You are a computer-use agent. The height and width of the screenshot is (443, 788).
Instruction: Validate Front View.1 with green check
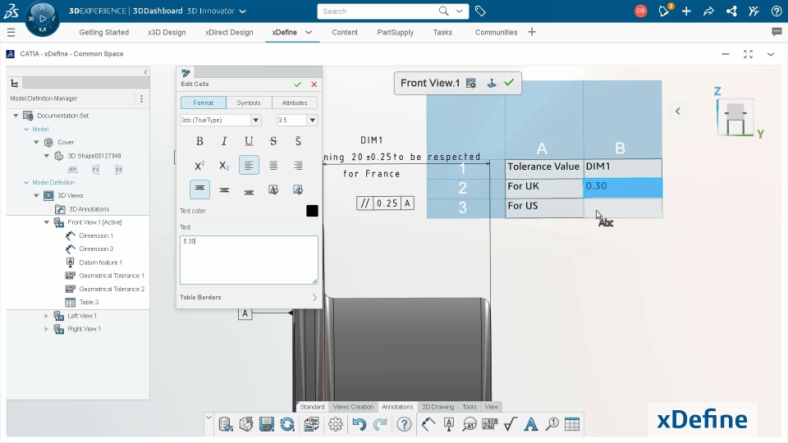(509, 83)
